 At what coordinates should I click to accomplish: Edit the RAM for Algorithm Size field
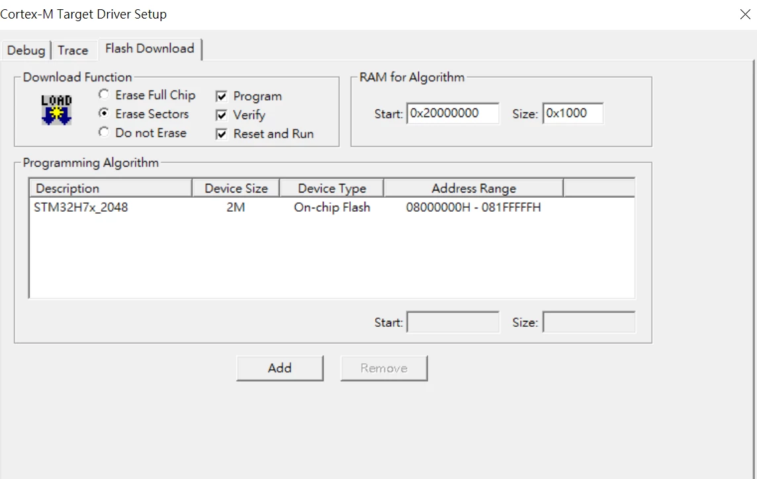pos(573,114)
